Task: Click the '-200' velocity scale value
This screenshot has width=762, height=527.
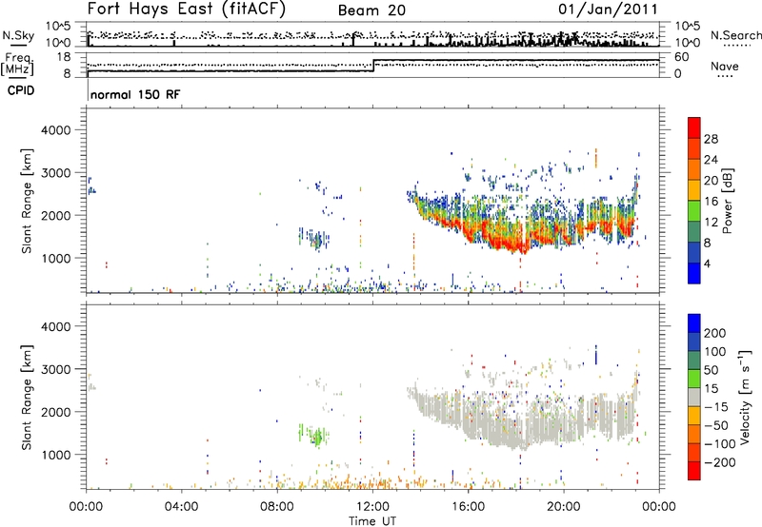Action: [x=719, y=462]
